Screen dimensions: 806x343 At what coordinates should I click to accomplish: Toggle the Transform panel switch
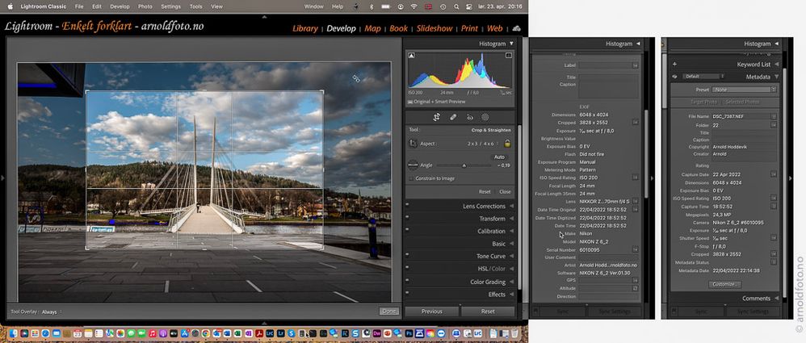407,216
